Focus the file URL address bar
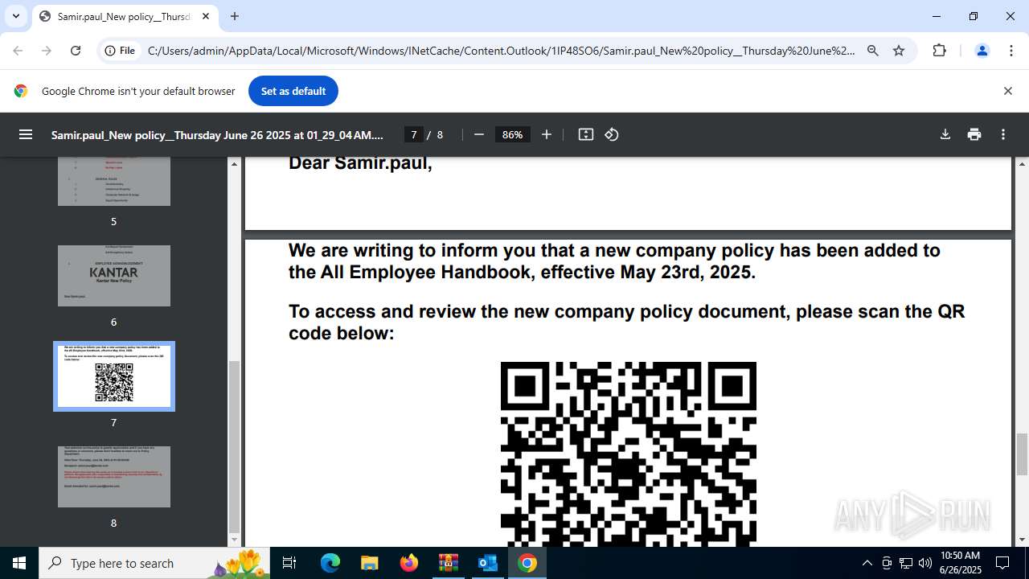 (x=500, y=51)
